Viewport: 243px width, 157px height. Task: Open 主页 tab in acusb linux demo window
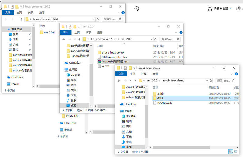click(x=132, y=74)
